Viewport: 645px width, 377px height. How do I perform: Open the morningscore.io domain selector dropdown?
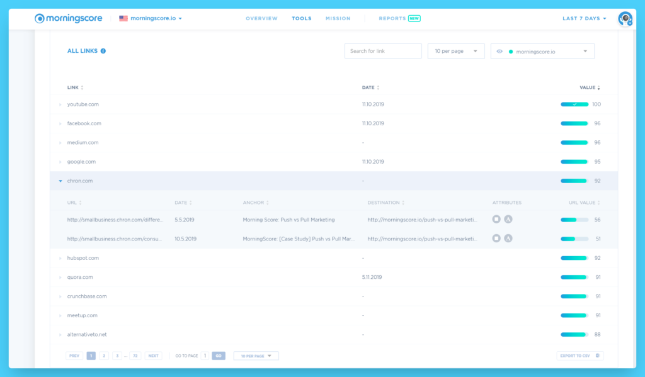156,18
